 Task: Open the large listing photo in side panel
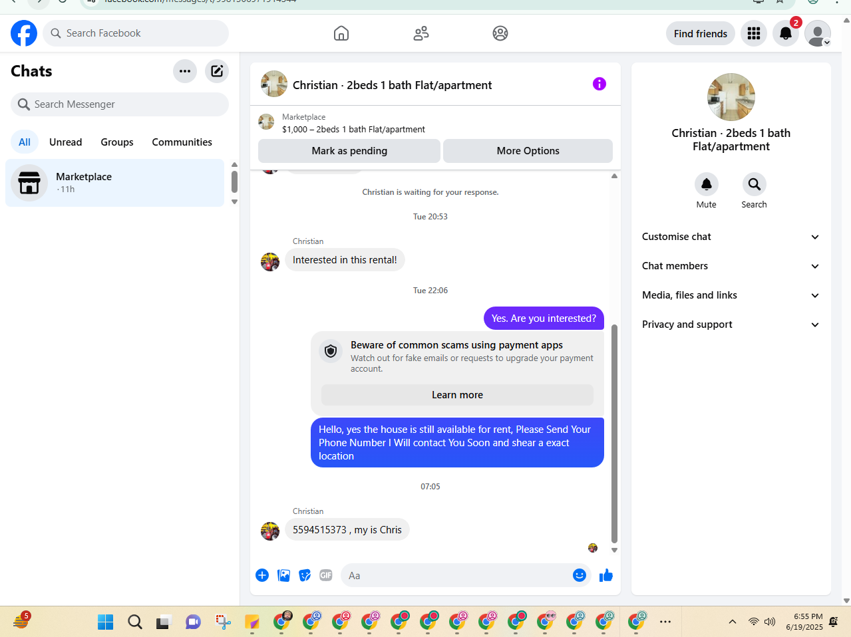731,97
